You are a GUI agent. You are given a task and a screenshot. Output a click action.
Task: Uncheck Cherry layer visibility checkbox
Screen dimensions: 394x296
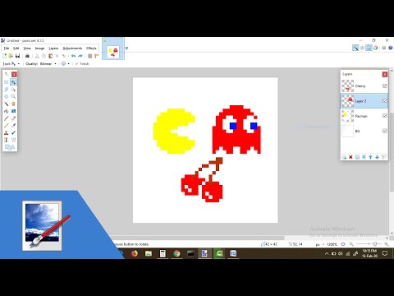point(384,86)
